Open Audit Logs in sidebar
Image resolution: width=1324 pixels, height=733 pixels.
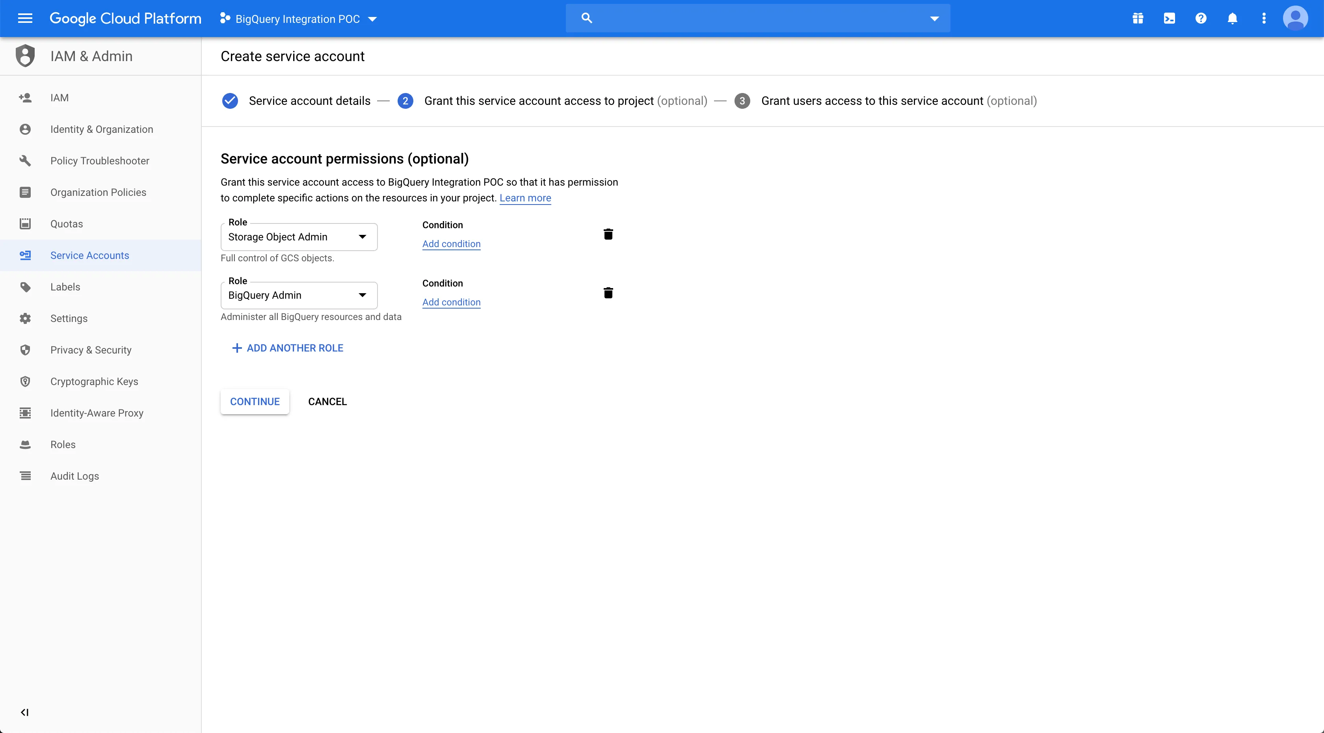(x=101, y=476)
